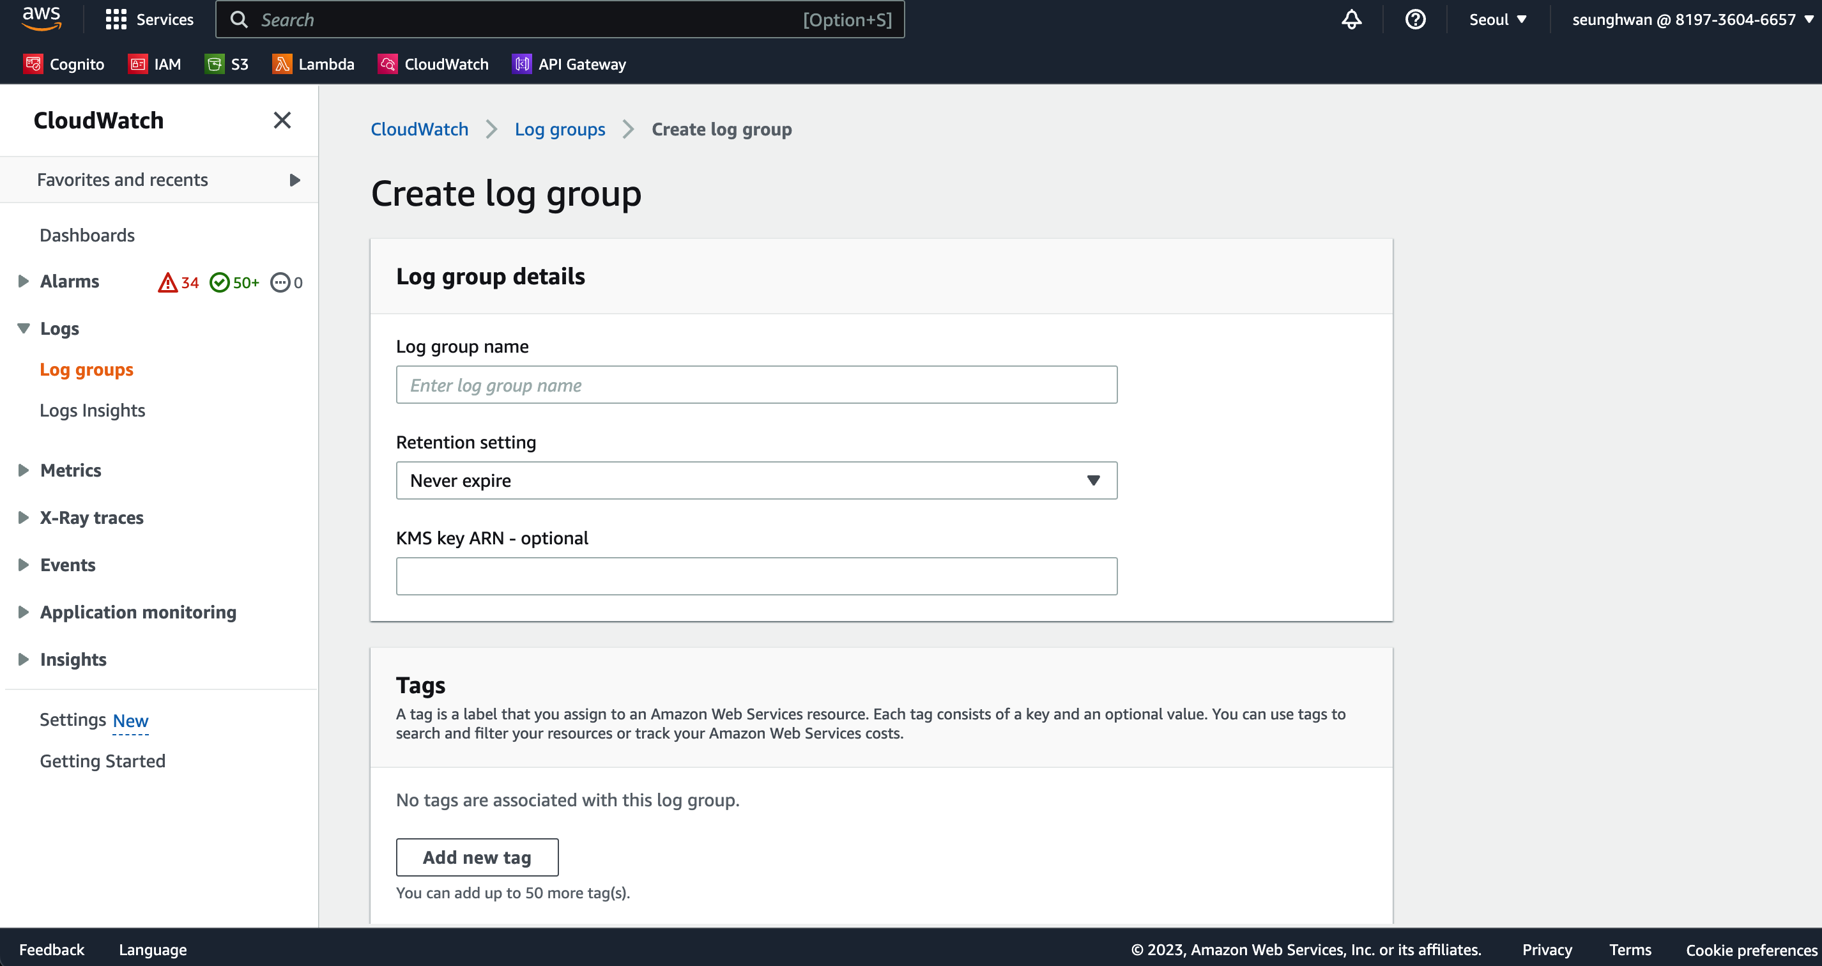
Task: Click the AWS logo home icon
Action: [x=41, y=19]
